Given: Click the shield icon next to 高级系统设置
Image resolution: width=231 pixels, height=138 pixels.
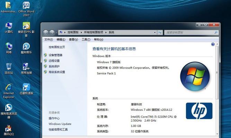Looking at the screenshot, I should click(x=45, y=72).
